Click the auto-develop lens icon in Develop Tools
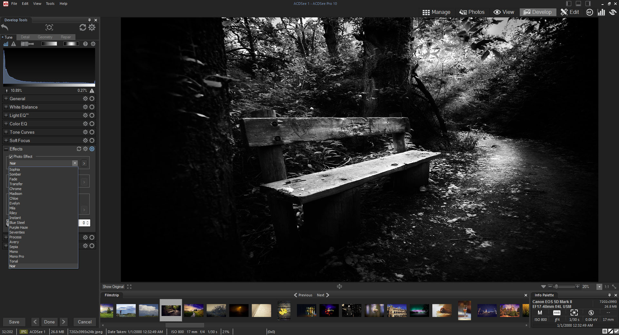 click(x=49, y=27)
